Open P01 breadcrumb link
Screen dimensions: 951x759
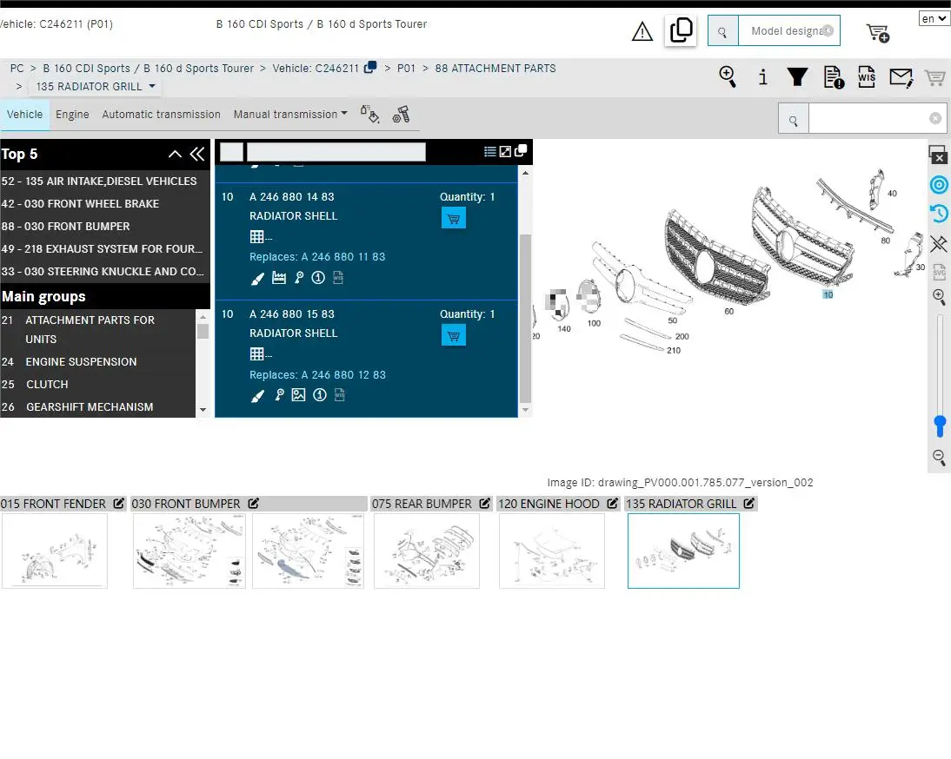pos(406,69)
